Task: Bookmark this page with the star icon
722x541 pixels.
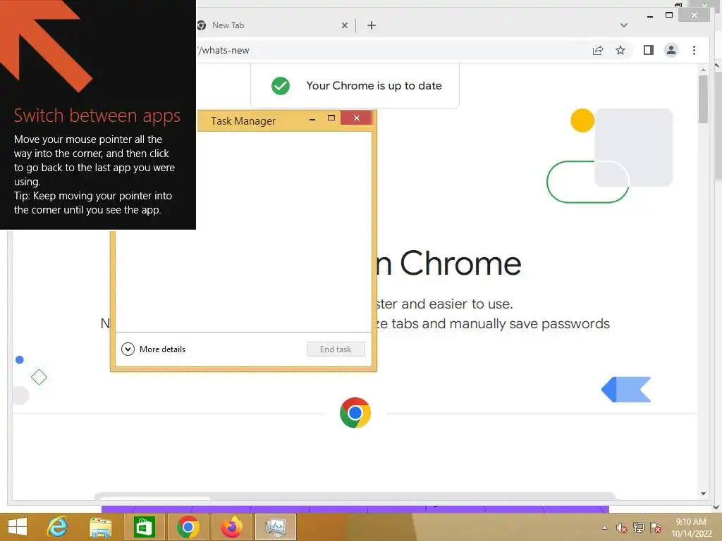Action: (x=620, y=50)
